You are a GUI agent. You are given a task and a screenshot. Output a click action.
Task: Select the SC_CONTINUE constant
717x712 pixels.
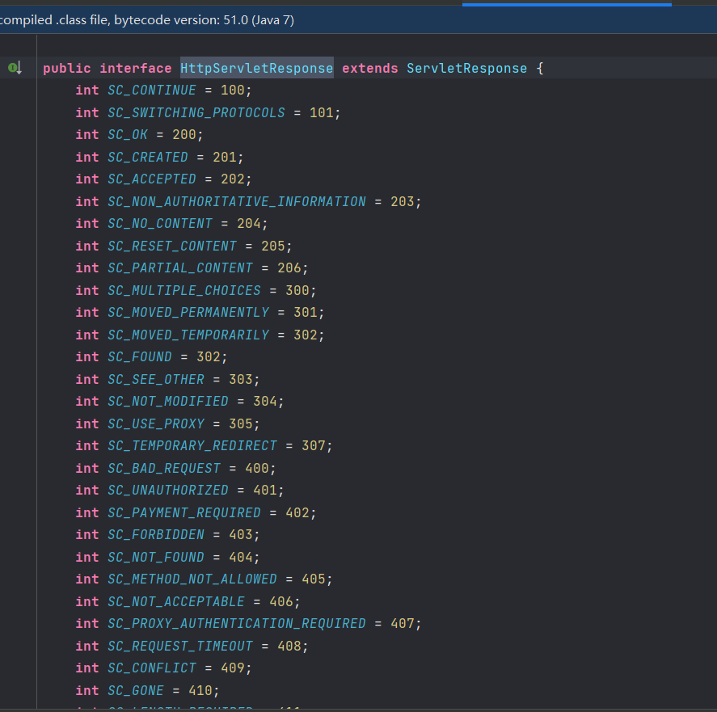(x=152, y=90)
